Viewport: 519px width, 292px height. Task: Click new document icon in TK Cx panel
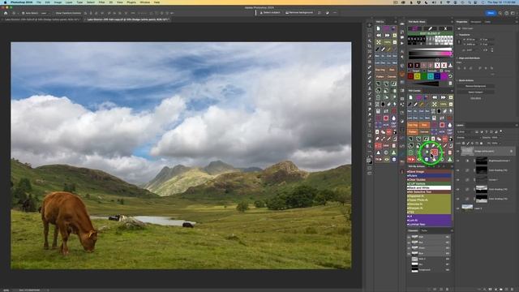point(378,28)
